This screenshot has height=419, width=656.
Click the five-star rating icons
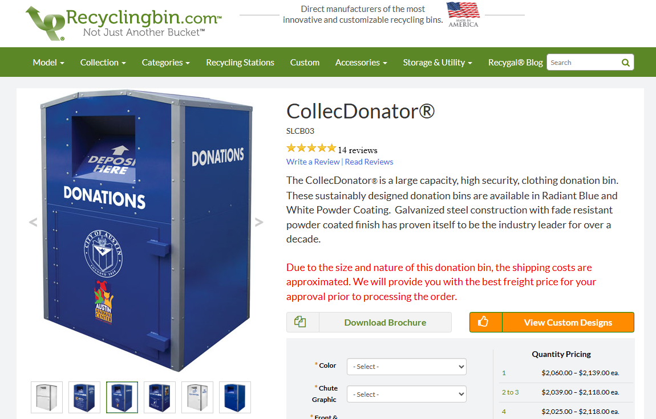pos(311,148)
